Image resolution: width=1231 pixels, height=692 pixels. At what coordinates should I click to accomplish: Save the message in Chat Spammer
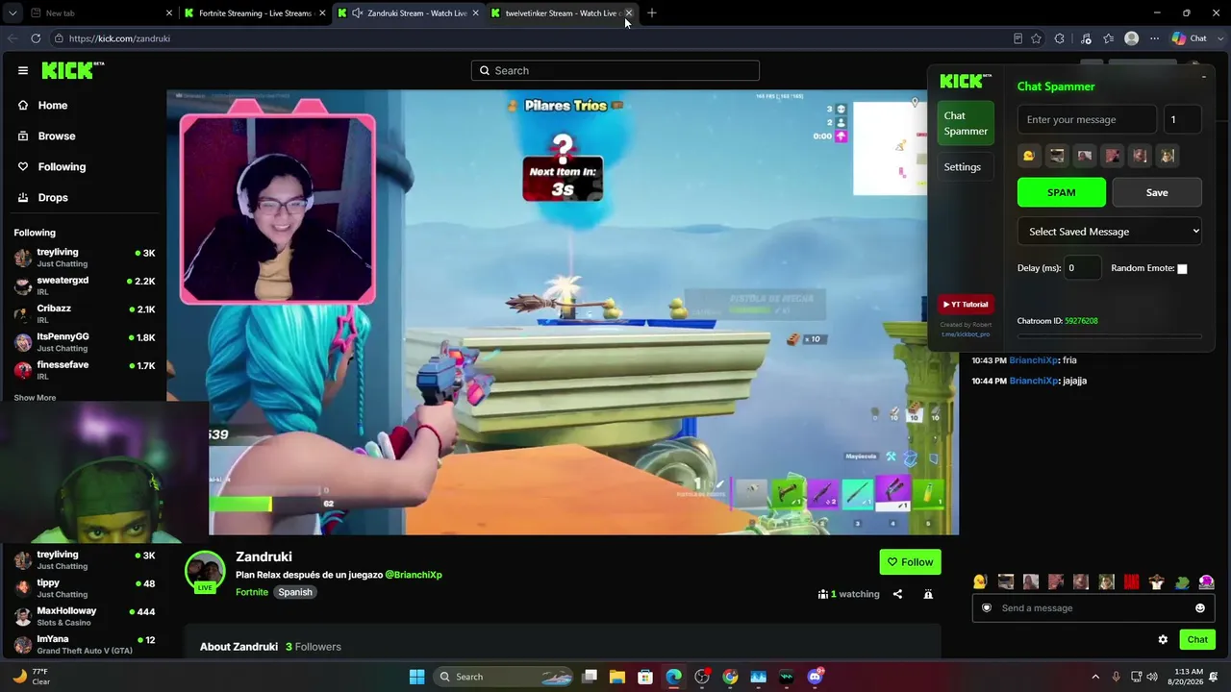tap(1157, 192)
